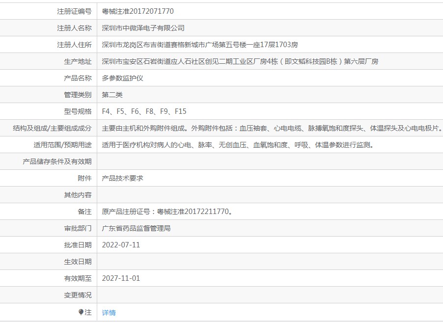Click attachment value 产品技术要求

click(x=123, y=178)
